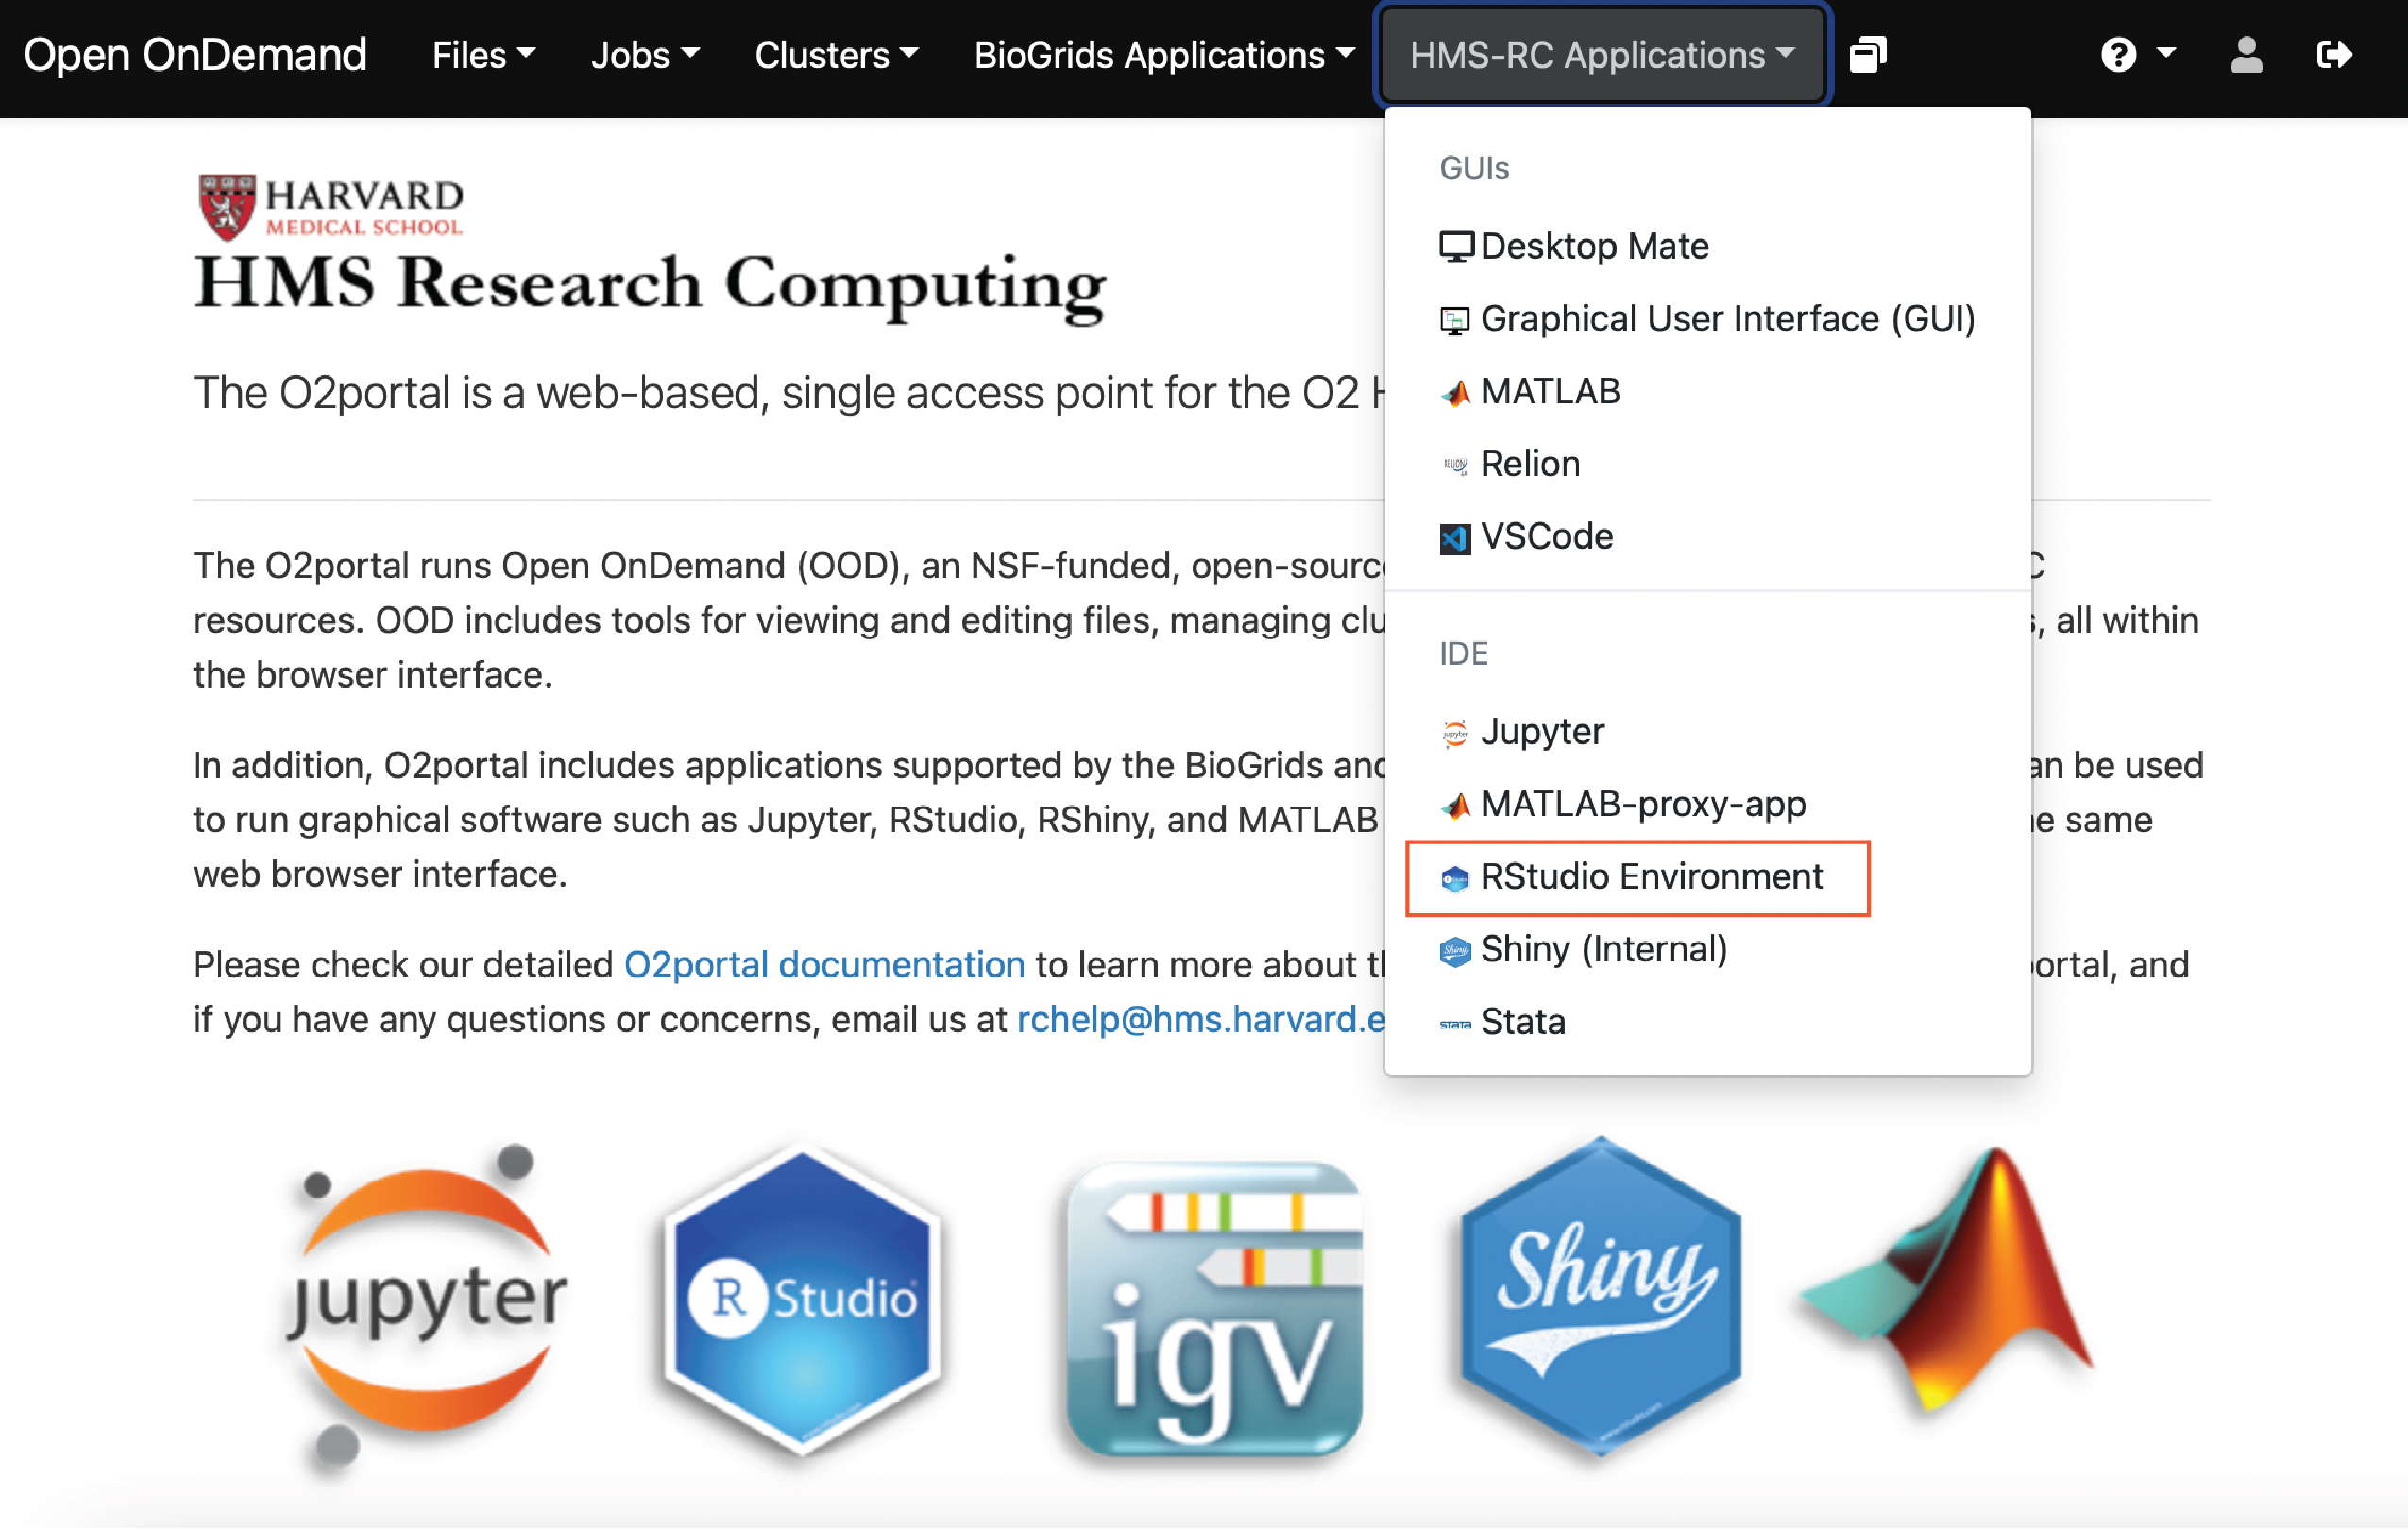The image size is (2408, 1529).
Task: Click the Stata icon in menu
Action: tap(1455, 1023)
